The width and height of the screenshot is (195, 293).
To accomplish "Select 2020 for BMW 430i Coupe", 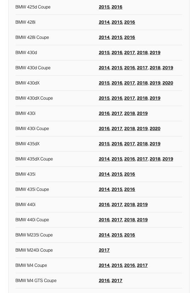I will click(x=155, y=129).
